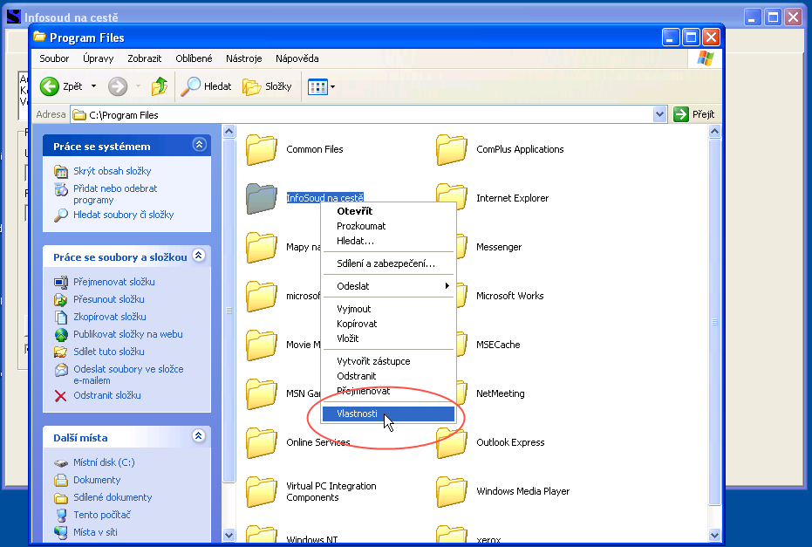Choose Otevřít in the context menu
This screenshot has width=812, height=547.
click(388, 211)
